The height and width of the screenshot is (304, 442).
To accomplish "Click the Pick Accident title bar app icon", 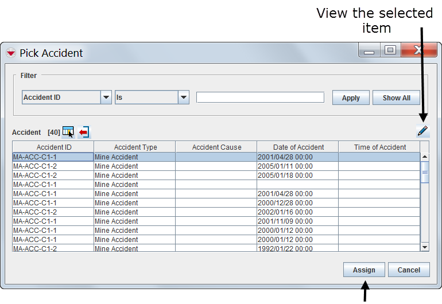I will 11,53.
